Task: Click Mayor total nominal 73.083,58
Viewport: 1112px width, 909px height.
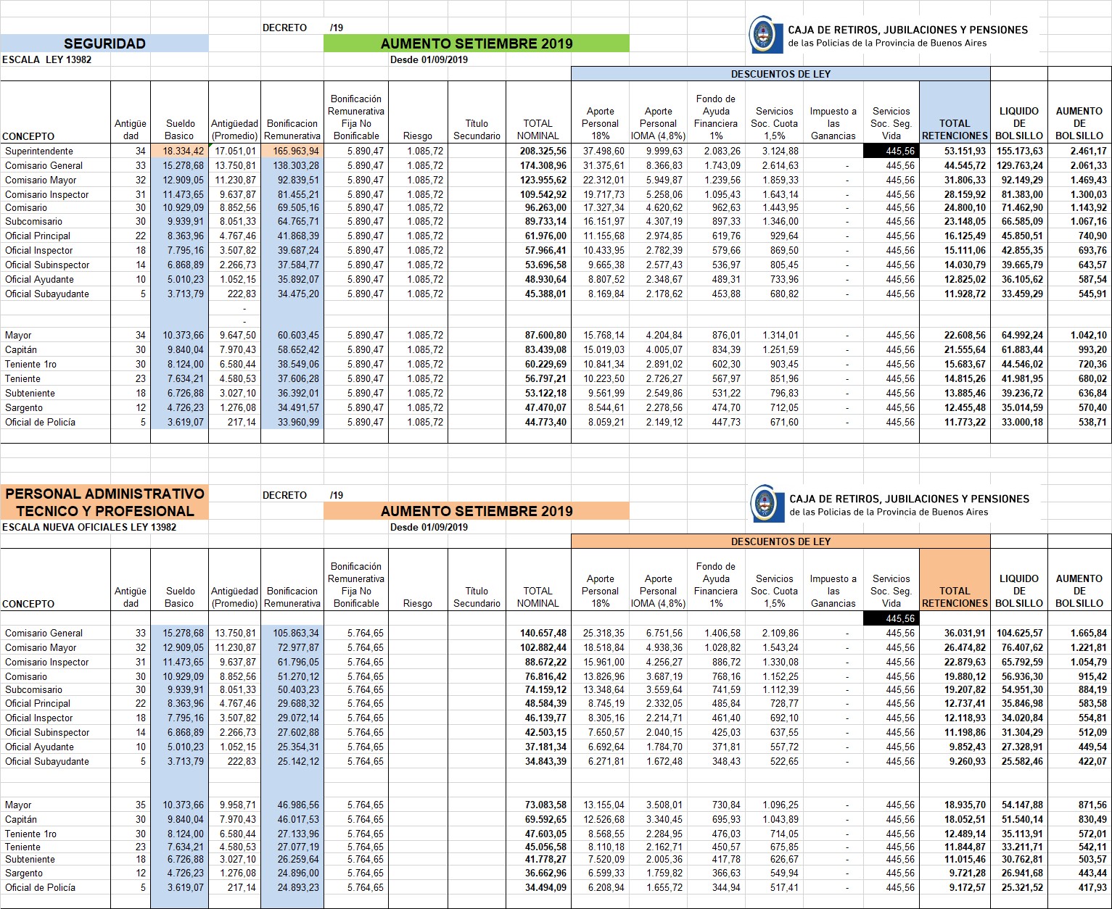Action: [538, 805]
